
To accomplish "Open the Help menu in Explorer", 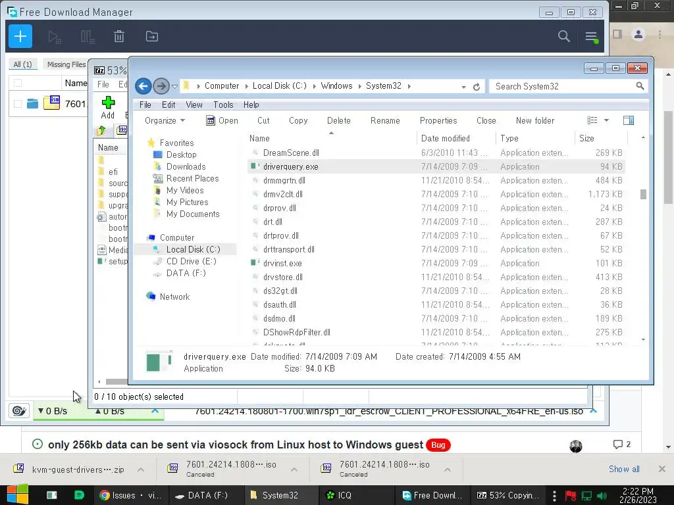I will tap(251, 105).
